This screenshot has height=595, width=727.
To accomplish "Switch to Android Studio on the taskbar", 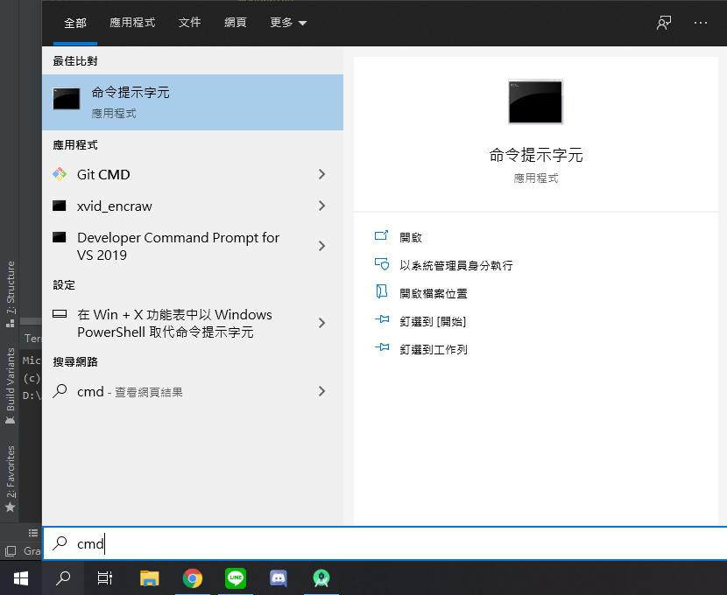I will (x=321, y=577).
